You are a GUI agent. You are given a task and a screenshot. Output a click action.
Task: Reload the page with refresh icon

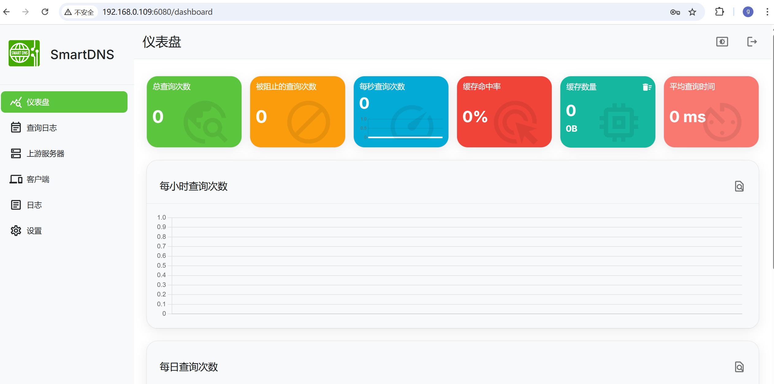45,12
